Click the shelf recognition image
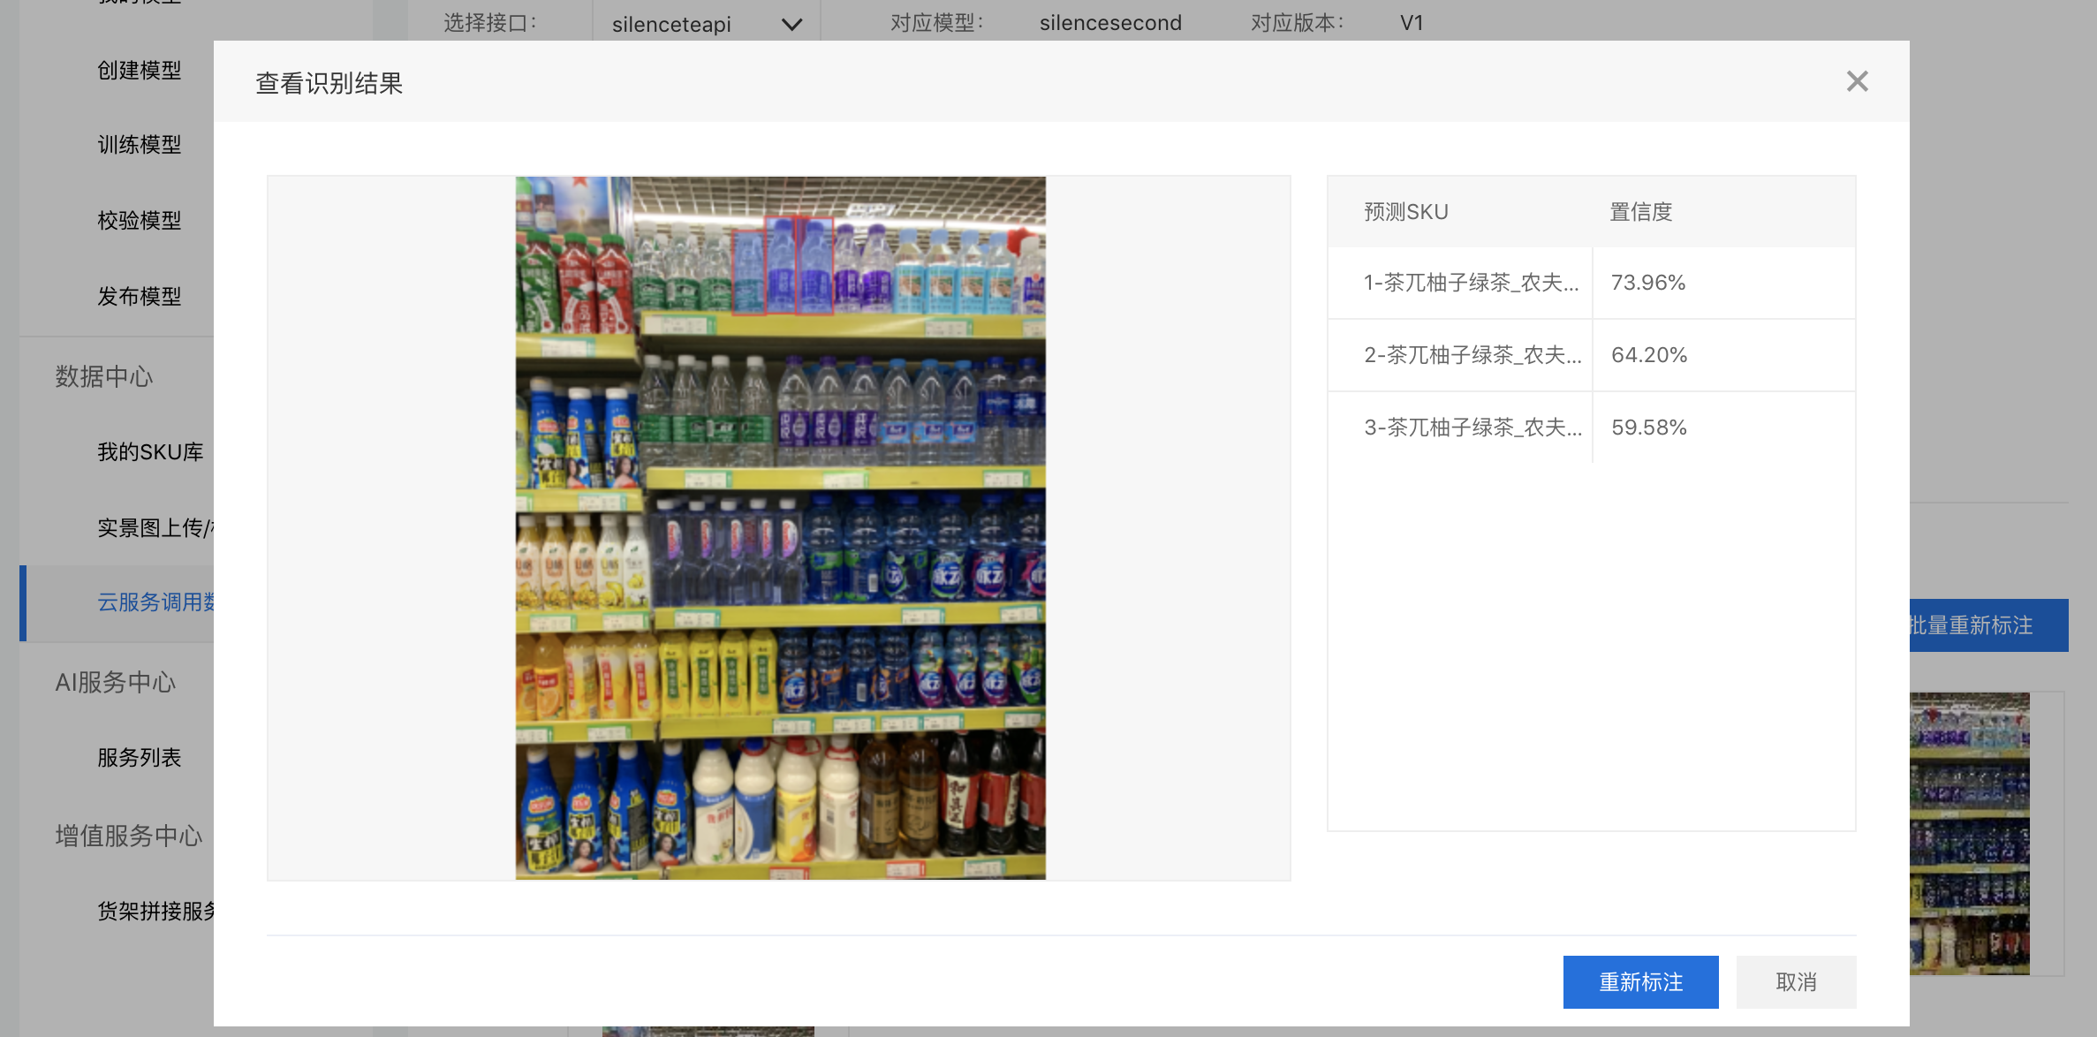 pyautogui.click(x=780, y=527)
